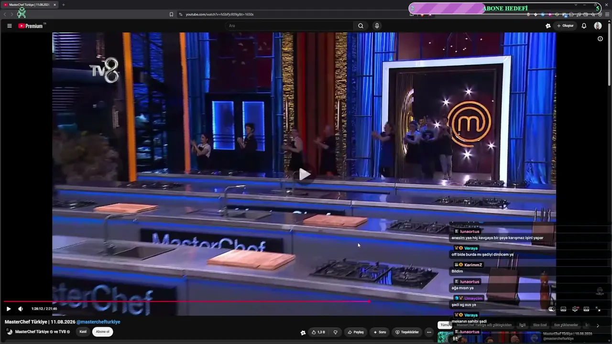This screenshot has height=344, width=612.
Task: Click the large play overlay on the video
Action: (x=304, y=174)
